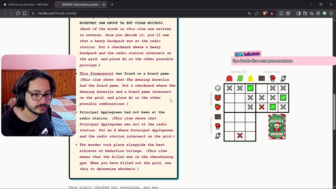This screenshot has width=336, height=189.
Task: Toggle the dice and abacus location empty cell
Action: (x=262, y=88)
